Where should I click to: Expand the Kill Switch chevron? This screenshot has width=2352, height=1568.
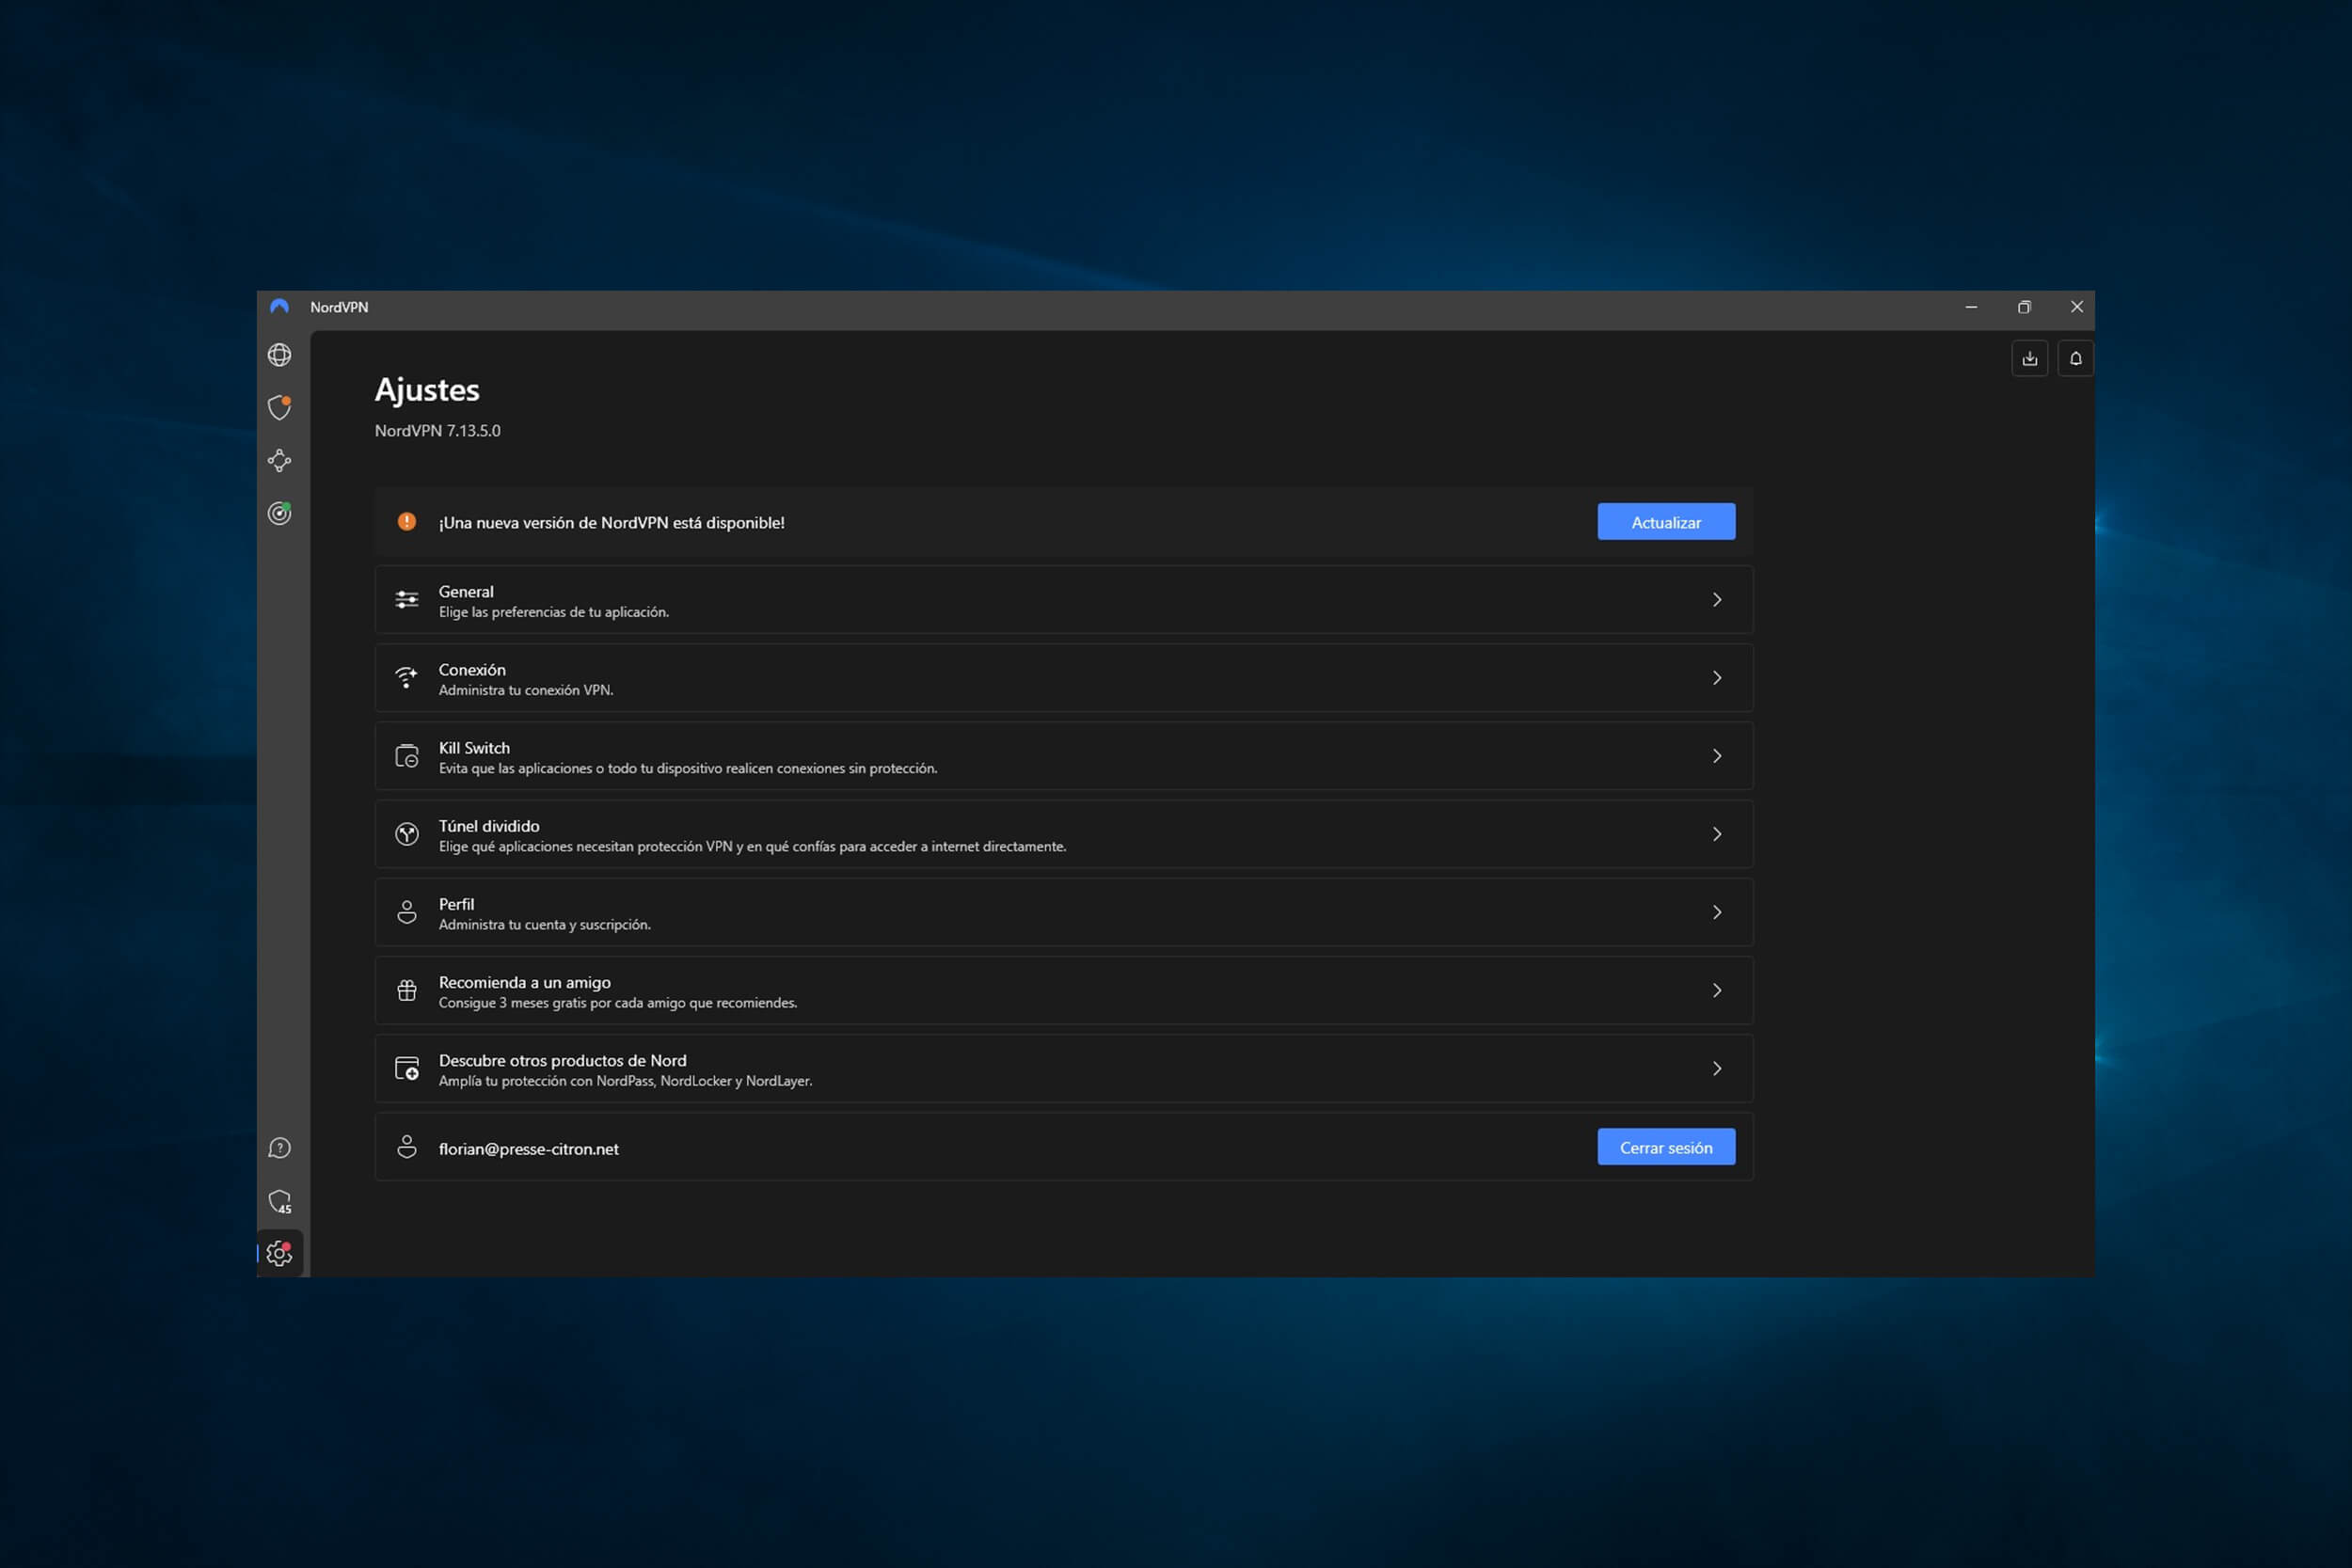1717,756
